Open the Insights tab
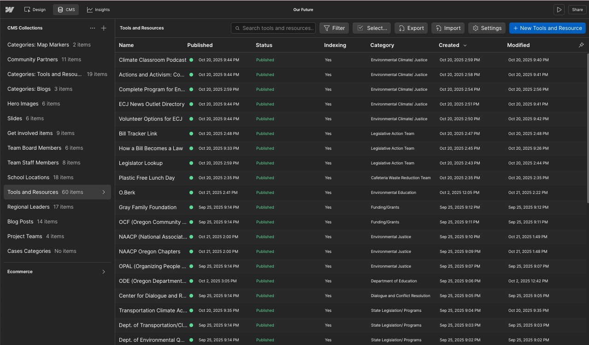Screen dimensions: 589x345 pos(98,10)
